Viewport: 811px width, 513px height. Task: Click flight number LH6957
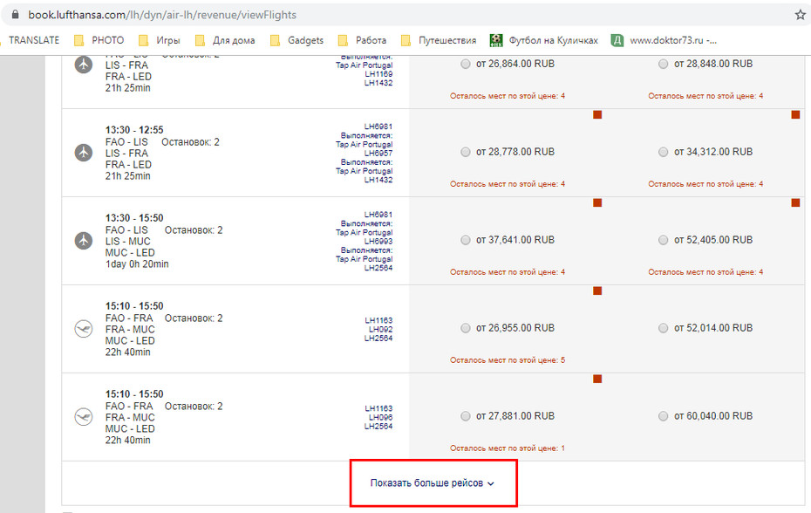[x=378, y=154]
